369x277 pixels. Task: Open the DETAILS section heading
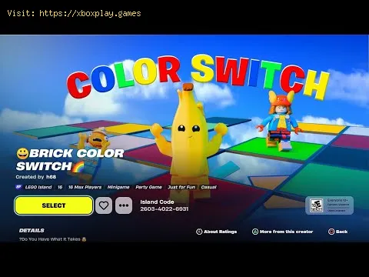click(x=32, y=230)
